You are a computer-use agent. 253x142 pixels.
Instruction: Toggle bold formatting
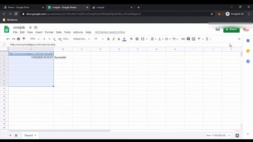pos(108,39)
